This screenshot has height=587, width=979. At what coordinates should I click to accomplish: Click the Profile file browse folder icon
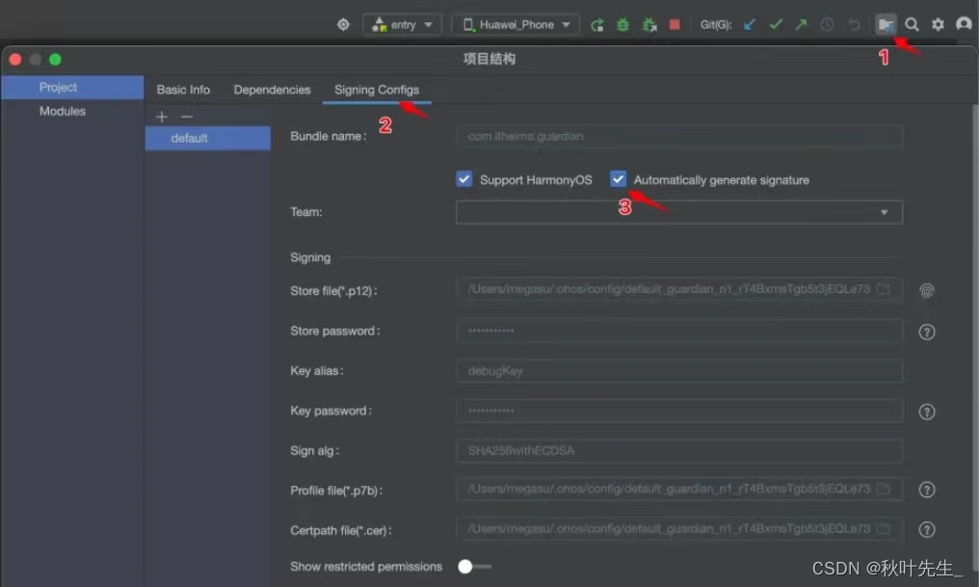point(884,489)
